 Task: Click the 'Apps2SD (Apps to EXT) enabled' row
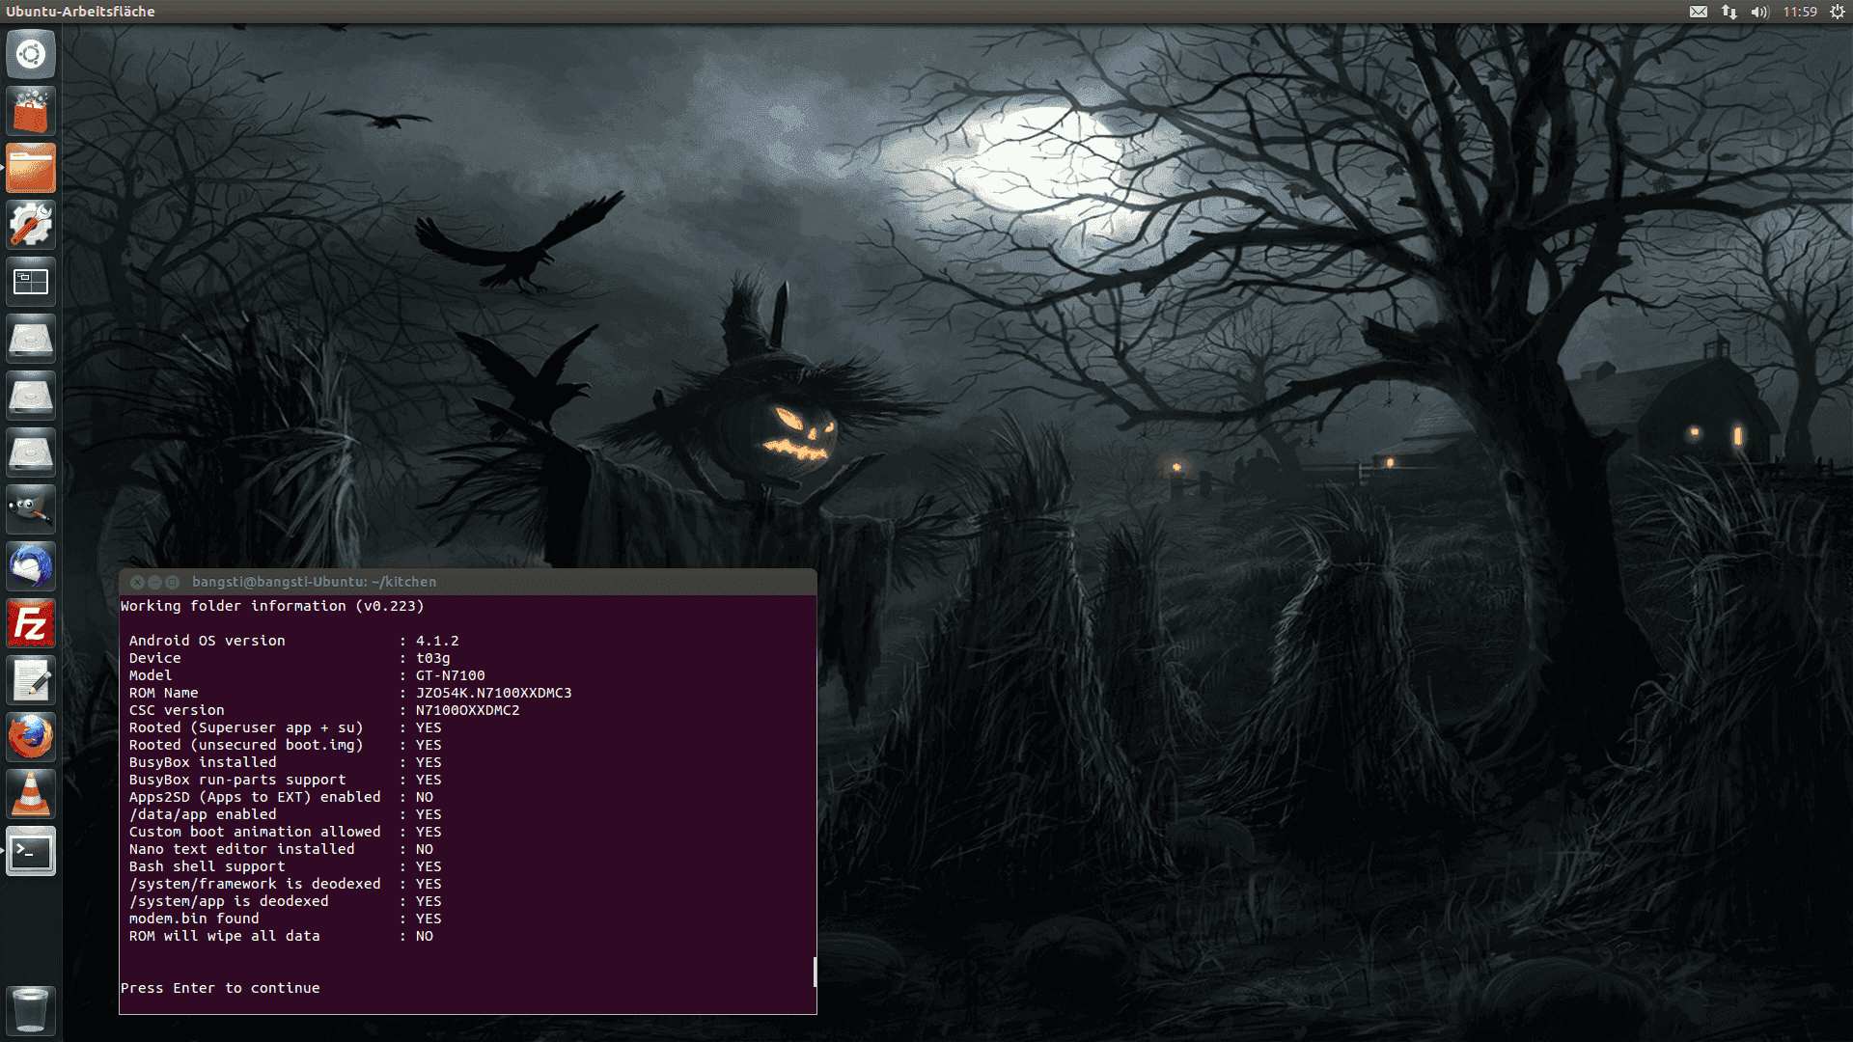281,797
